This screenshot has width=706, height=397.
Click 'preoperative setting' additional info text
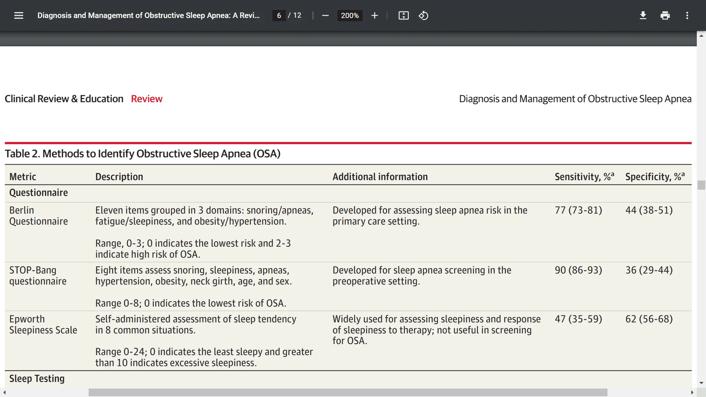point(376,281)
